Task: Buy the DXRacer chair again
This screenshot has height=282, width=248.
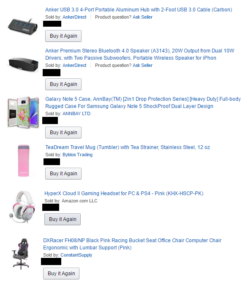Action: pos(61,274)
